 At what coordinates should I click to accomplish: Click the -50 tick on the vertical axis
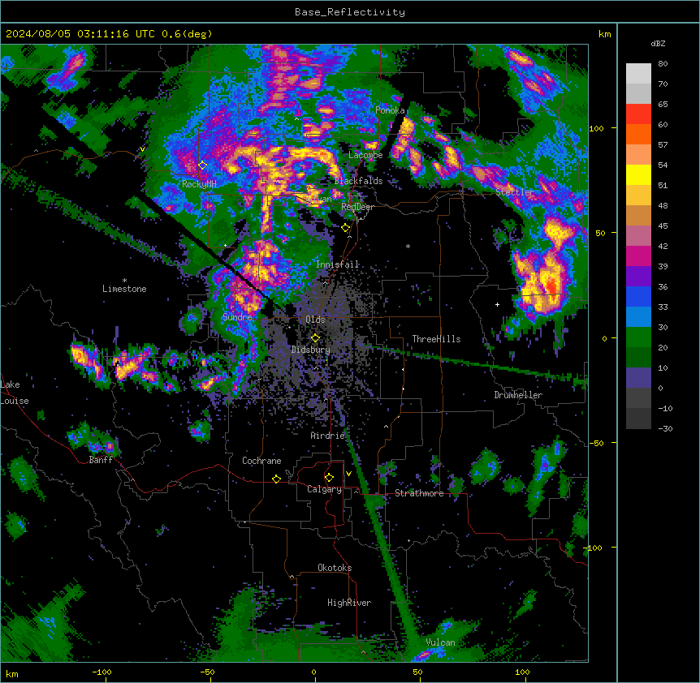[x=596, y=443]
